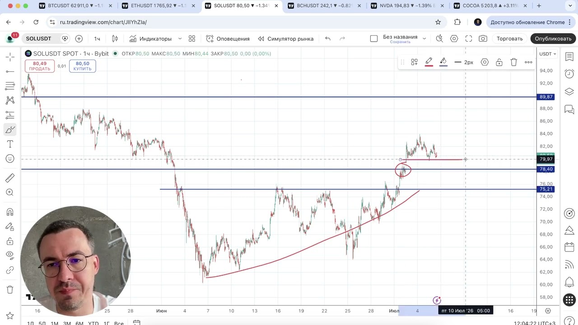The height and width of the screenshot is (325, 578).
Task: Switch to the BTCUSDT browser tab
Action: [x=75, y=6]
